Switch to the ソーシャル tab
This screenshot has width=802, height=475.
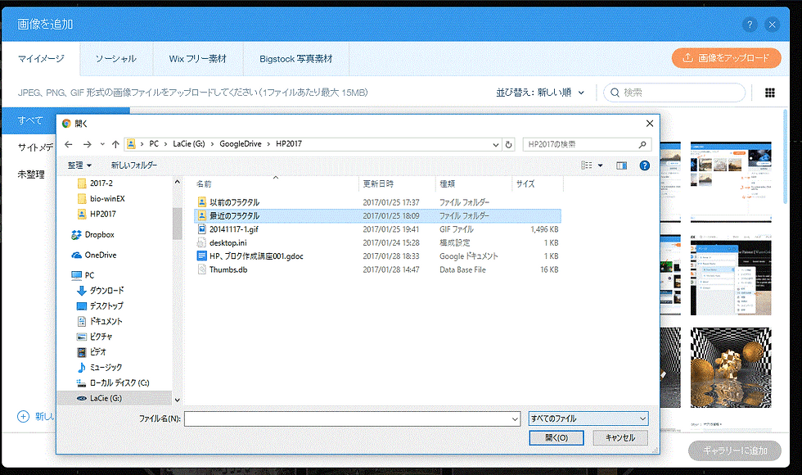pos(116,59)
